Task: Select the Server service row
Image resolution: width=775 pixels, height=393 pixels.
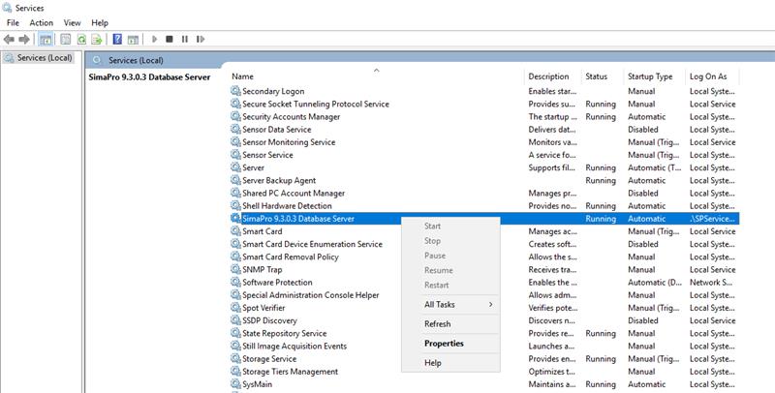Action: pyautogui.click(x=484, y=167)
